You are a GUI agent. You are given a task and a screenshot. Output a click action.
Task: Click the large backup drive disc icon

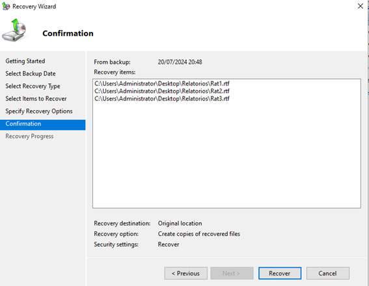pos(14,30)
